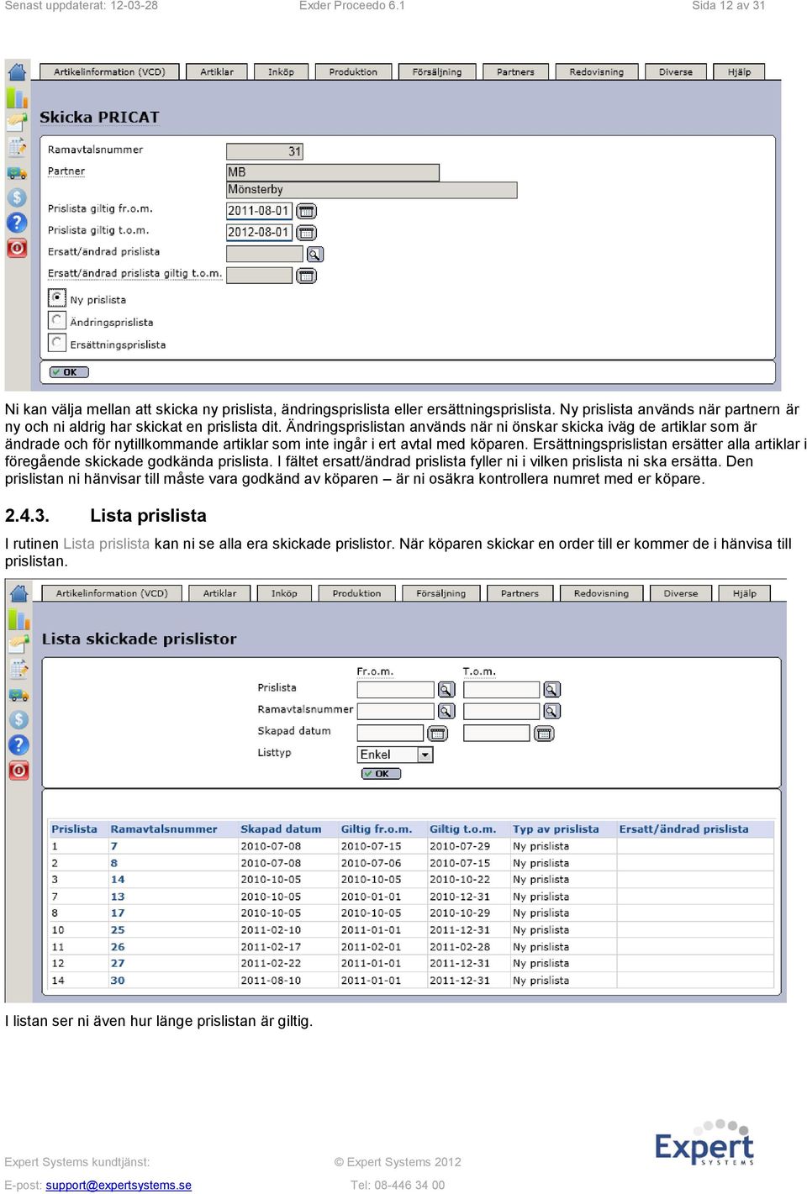
Task: Open Ramavtalsnummer link 14
Action: [x=118, y=880]
